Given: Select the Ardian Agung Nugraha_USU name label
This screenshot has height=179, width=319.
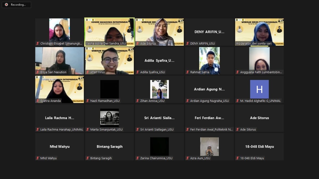Looking at the screenshot, I should (209, 101).
